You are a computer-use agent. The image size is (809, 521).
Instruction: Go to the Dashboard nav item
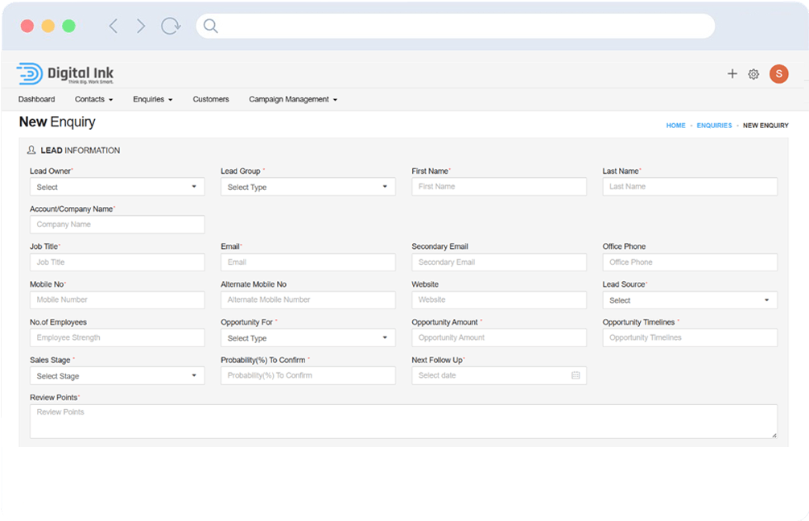37,99
